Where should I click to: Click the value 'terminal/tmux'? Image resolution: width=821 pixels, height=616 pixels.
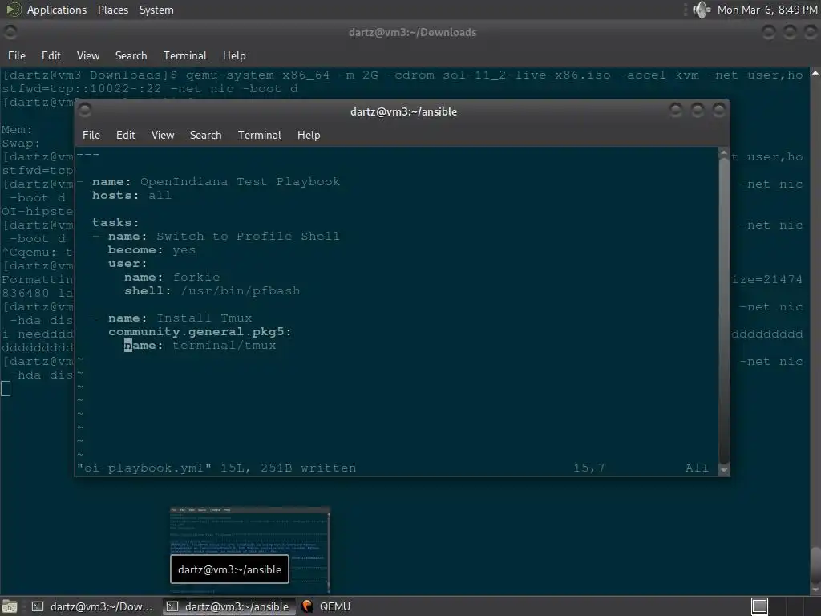(x=224, y=345)
